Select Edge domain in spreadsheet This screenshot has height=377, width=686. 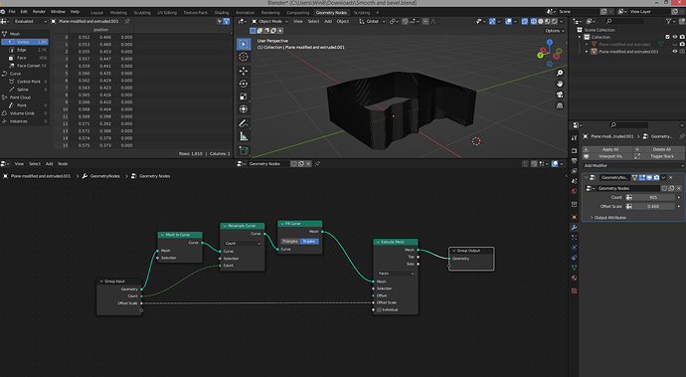pos(25,50)
